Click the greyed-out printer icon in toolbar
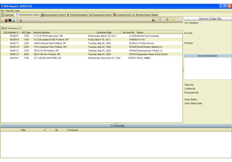232x162 pixels. point(17,20)
